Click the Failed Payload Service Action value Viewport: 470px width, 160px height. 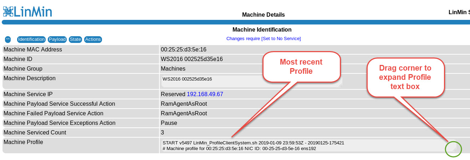tap(184, 114)
